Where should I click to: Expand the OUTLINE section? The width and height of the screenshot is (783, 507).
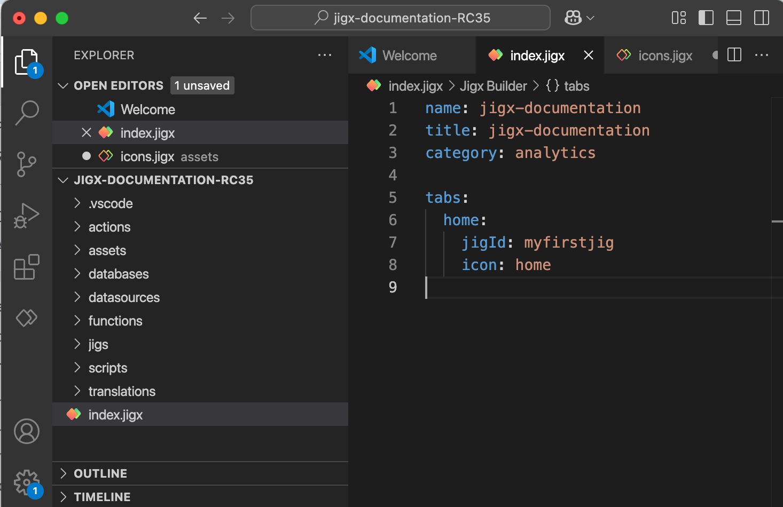pyautogui.click(x=100, y=473)
